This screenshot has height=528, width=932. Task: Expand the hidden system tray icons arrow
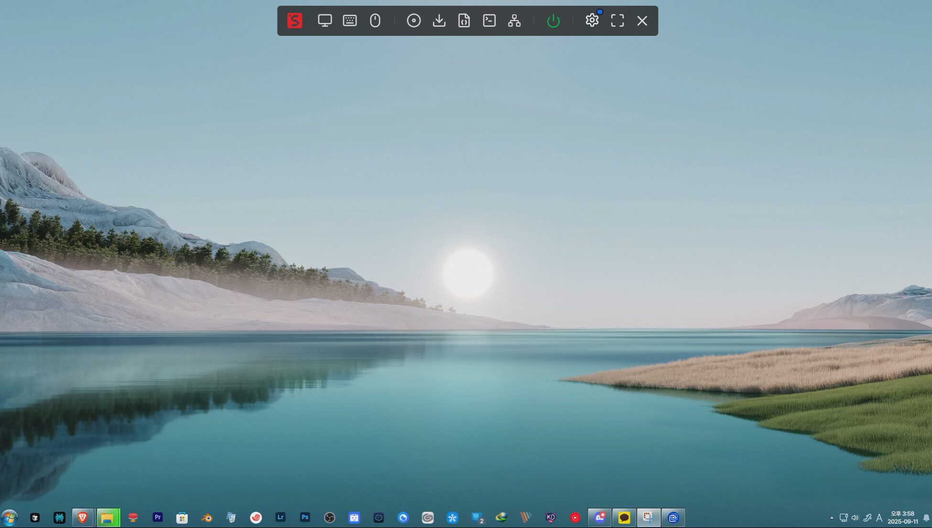click(832, 518)
